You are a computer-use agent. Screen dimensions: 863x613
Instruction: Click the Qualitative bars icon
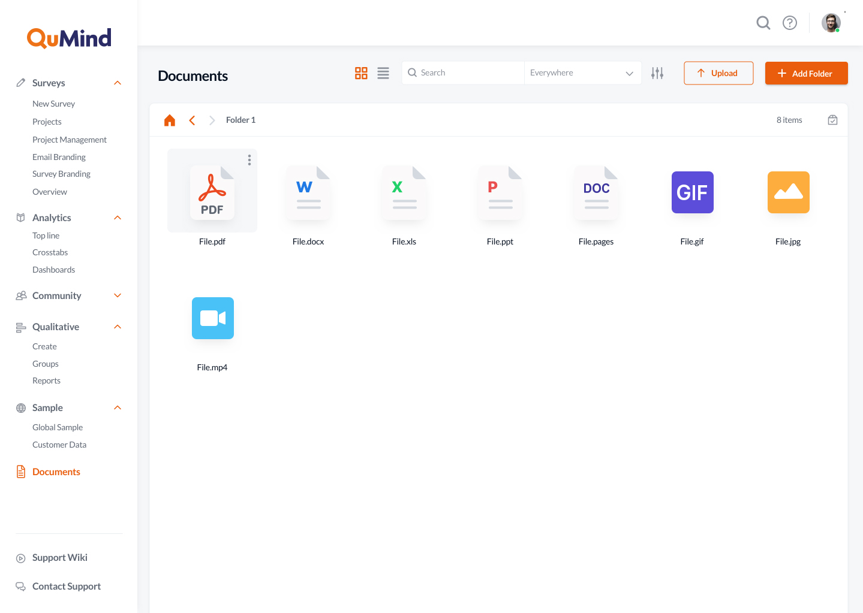21,327
